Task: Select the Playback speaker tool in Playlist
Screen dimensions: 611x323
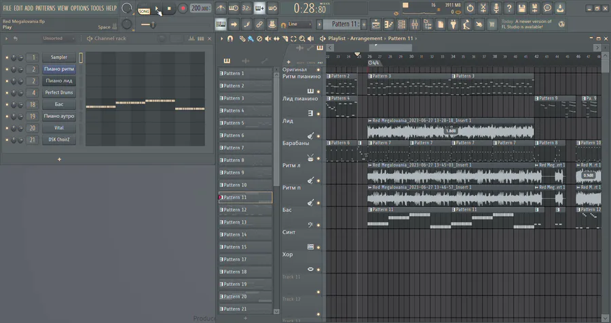Action: pyautogui.click(x=310, y=39)
